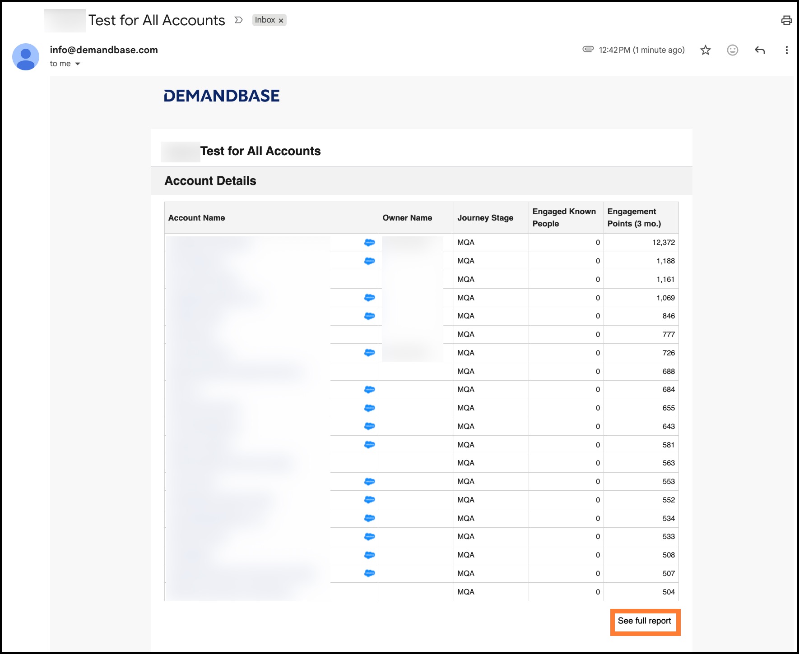799x654 pixels.
Task: Click the Salesforce icon in the 1,069 row
Action: pyautogui.click(x=369, y=298)
